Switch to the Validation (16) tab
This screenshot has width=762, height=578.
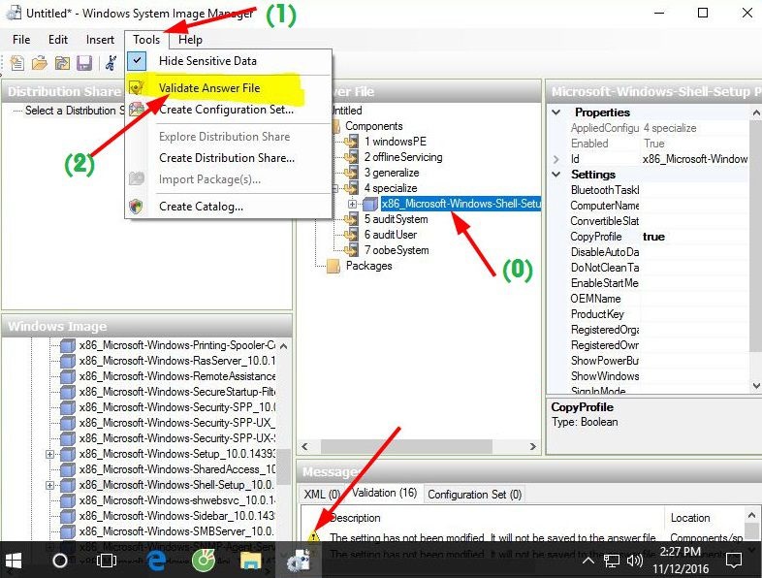[x=385, y=493]
